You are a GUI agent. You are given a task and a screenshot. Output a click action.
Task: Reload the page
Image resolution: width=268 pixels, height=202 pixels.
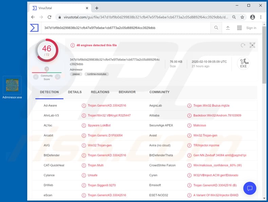(x=50, y=17)
